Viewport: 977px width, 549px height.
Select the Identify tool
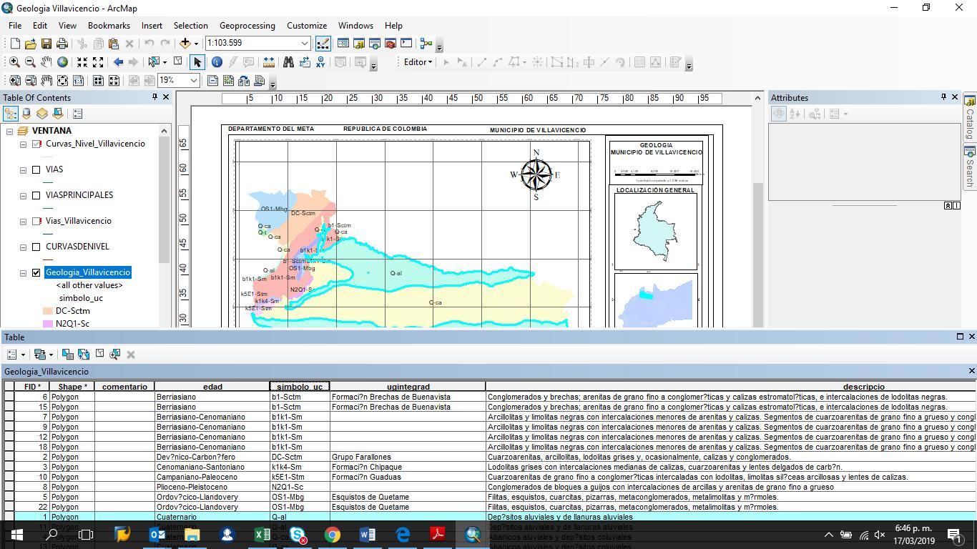(217, 62)
